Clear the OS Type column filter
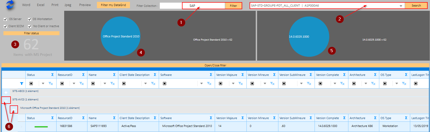The width and height of the screenshot is (430, 132). point(404,84)
